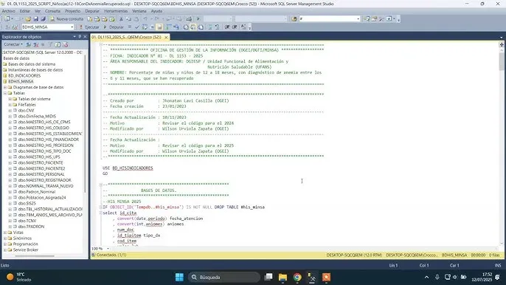Specify values for template parameters
Image resolution: width=506 pixels, height=285 pixels.
coord(243,27)
